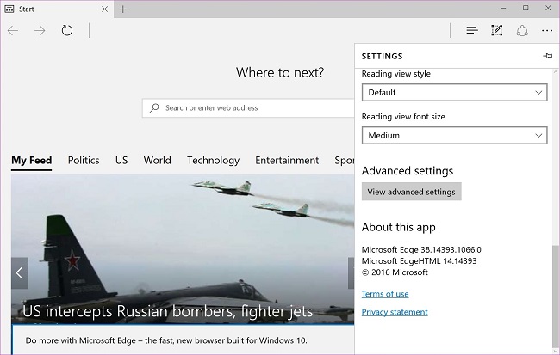The width and height of the screenshot is (560, 355).
Task: Open the Make a Web Note tool
Action: [x=496, y=30]
